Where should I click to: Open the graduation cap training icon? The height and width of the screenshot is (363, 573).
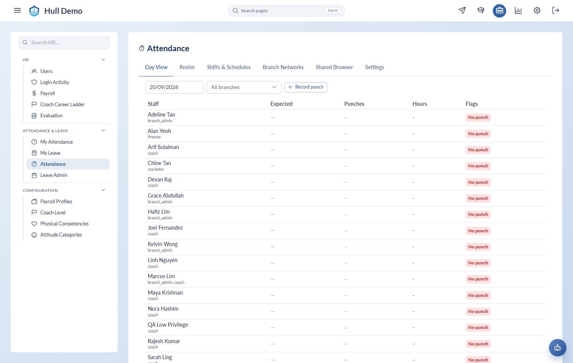tap(481, 10)
